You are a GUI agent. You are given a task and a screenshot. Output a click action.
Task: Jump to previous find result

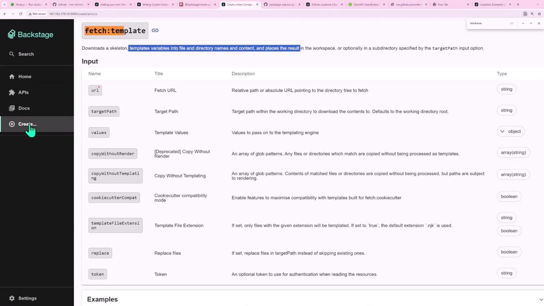click(523, 23)
